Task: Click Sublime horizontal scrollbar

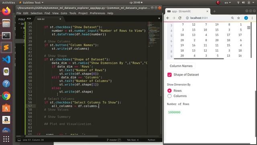Action: [61, 136]
